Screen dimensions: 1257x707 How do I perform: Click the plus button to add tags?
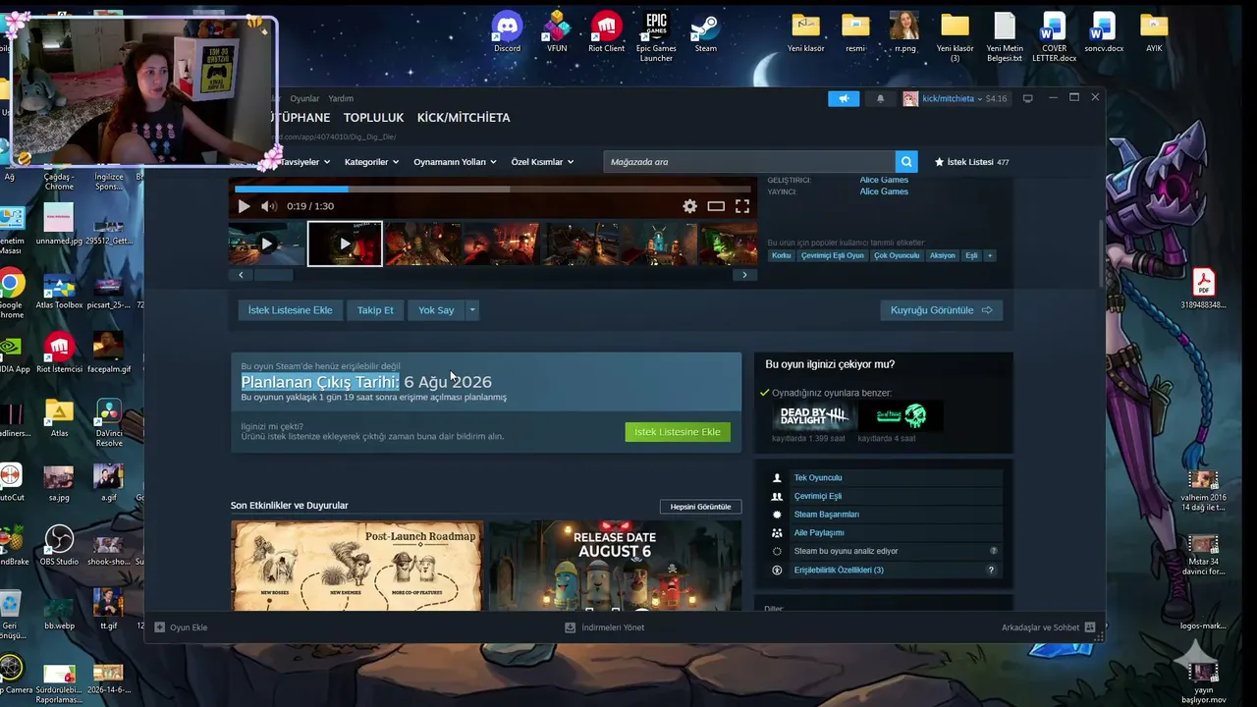[x=990, y=255]
